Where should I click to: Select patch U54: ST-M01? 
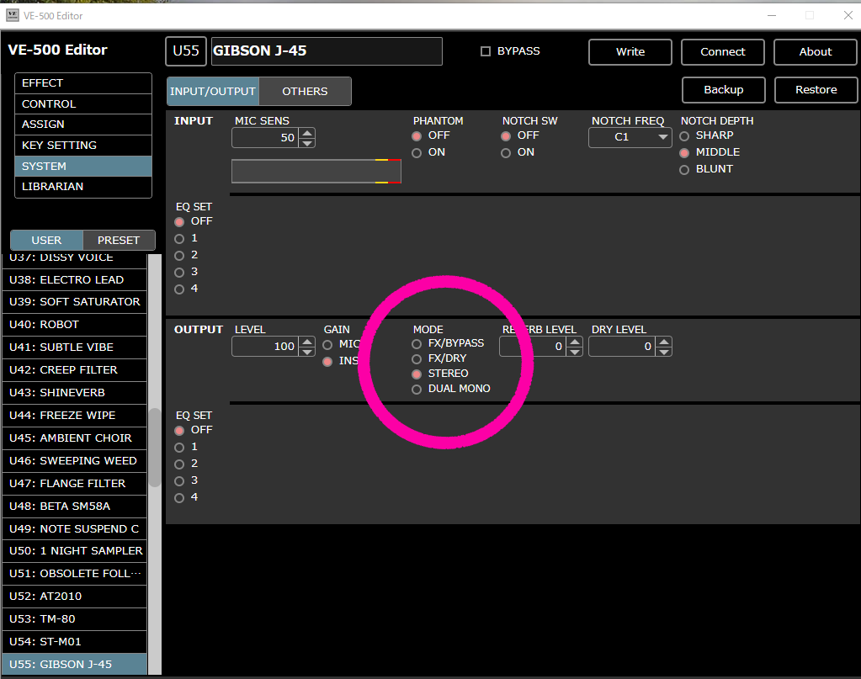click(74, 642)
